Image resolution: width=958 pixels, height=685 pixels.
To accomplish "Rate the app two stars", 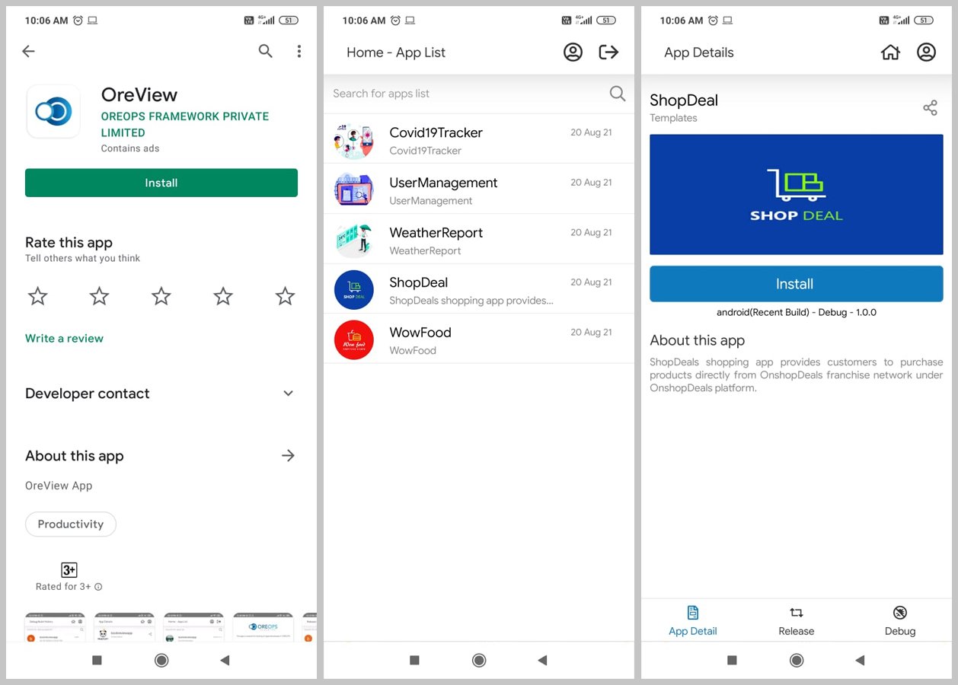I will coord(100,296).
